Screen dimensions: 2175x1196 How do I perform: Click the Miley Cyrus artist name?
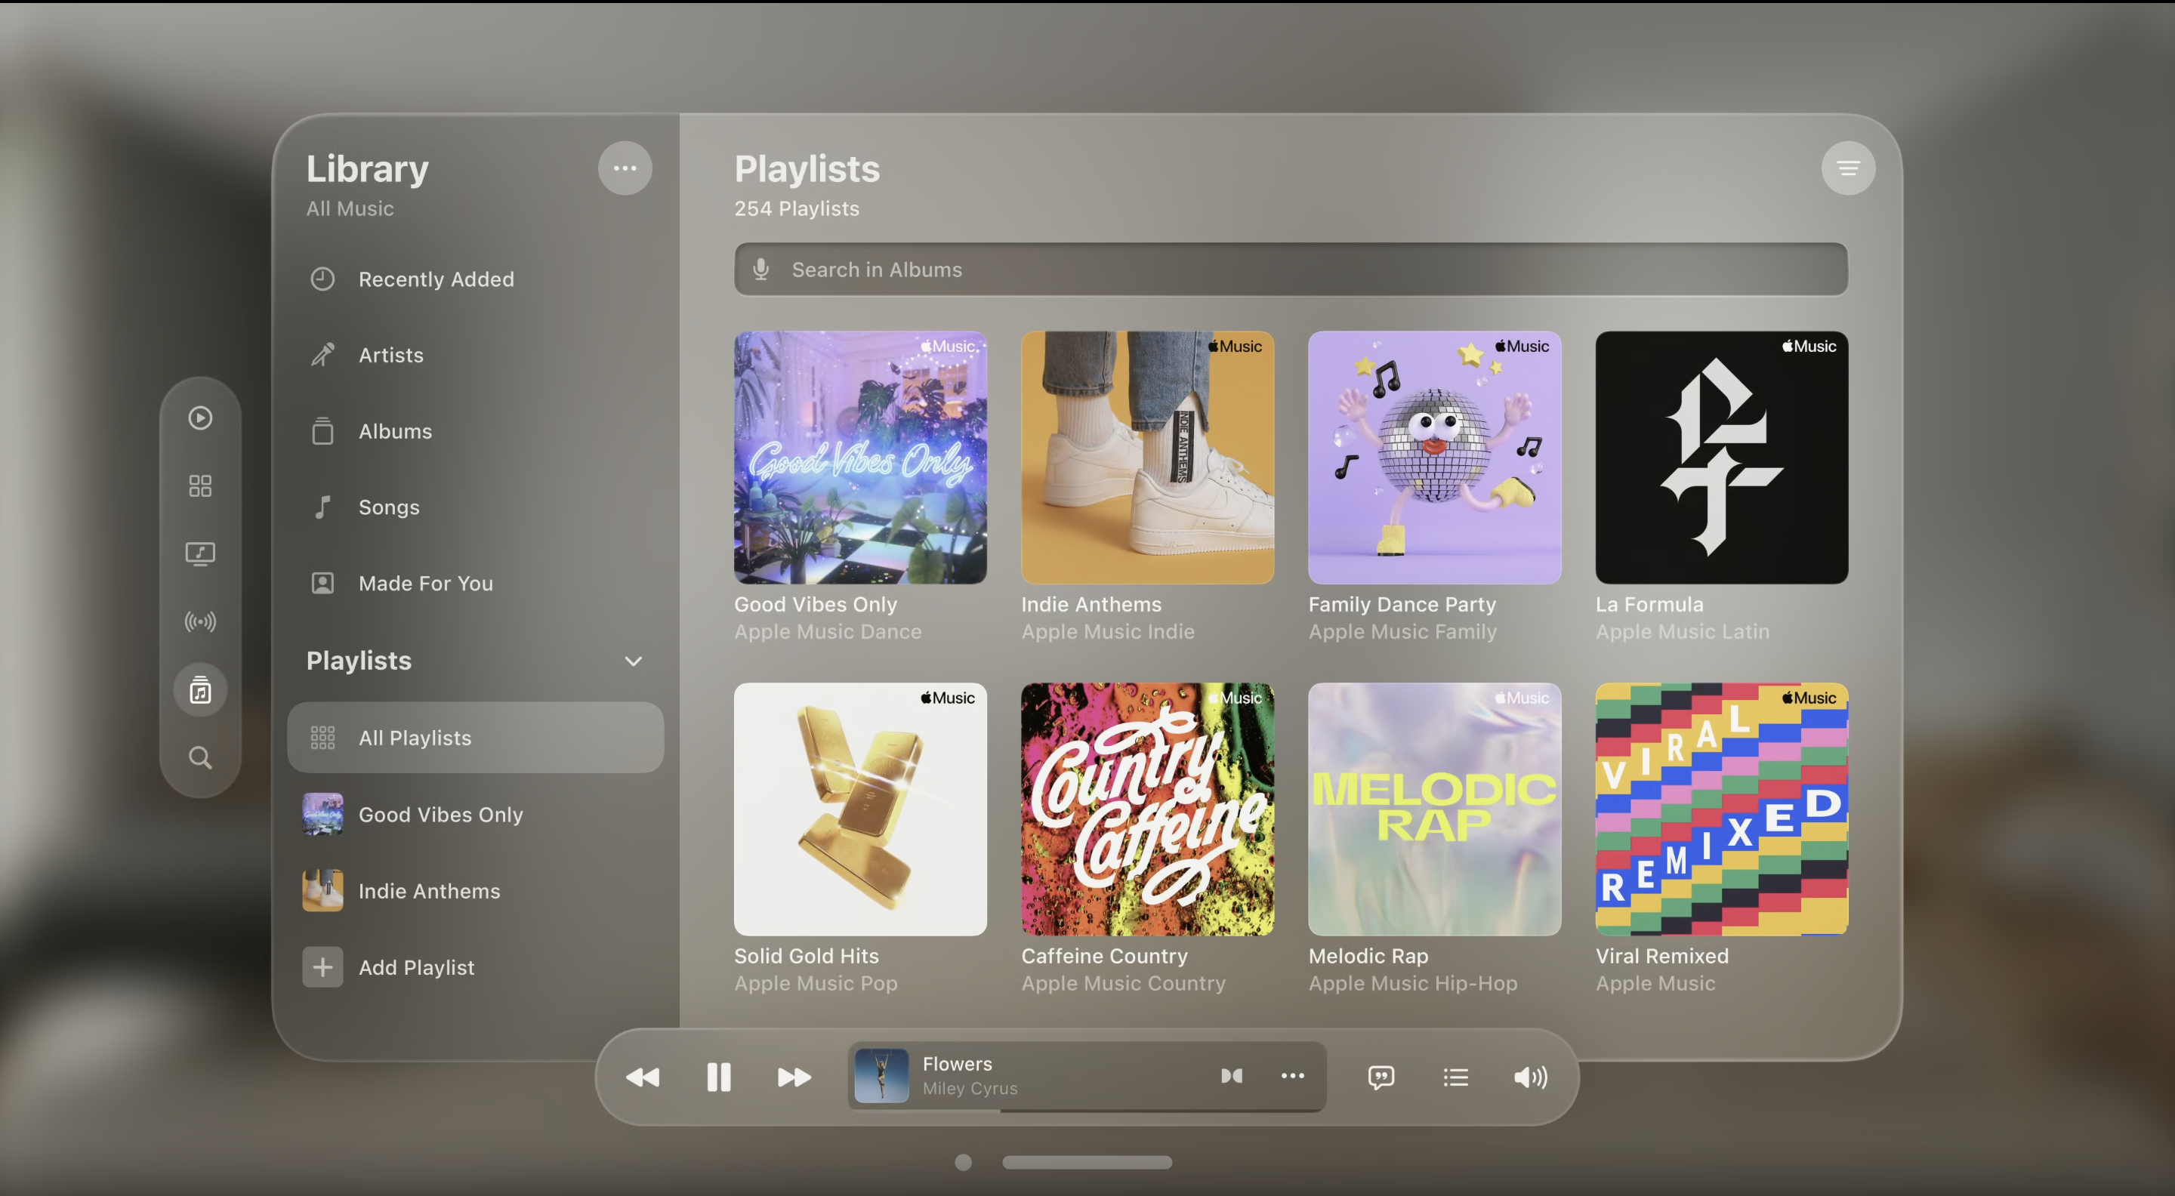(970, 1089)
